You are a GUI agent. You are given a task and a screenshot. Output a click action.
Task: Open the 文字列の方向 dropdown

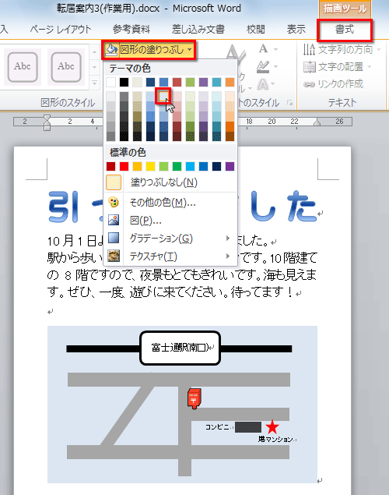pyautogui.click(x=342, y=50)
